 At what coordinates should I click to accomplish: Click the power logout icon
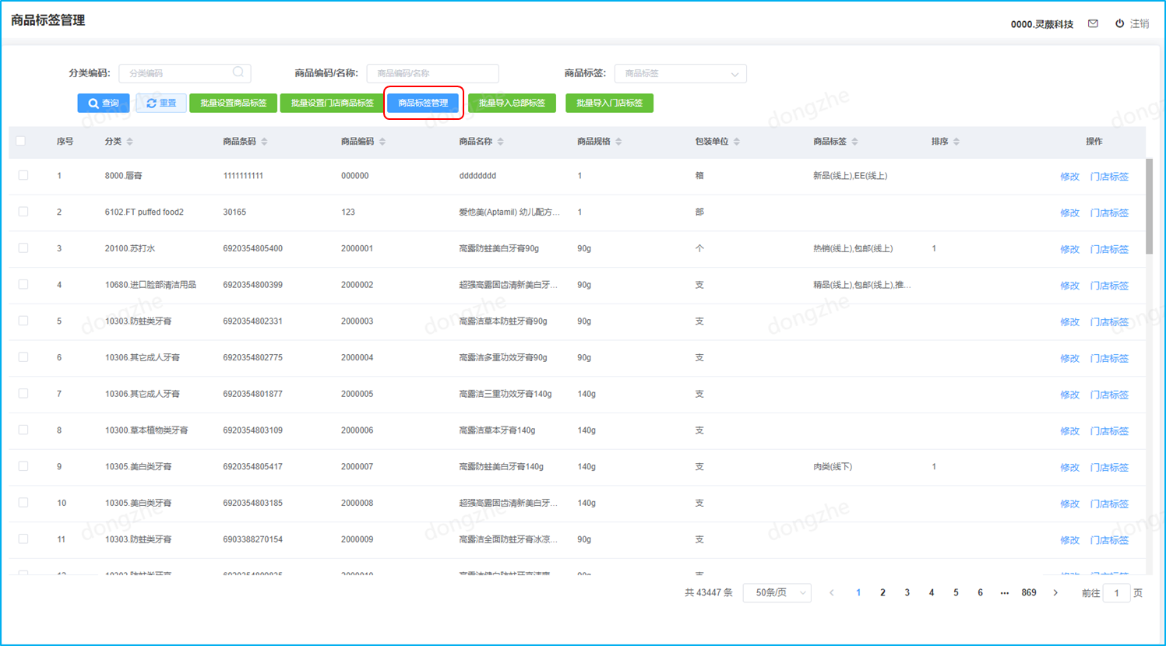click(x=1119, y=23)
